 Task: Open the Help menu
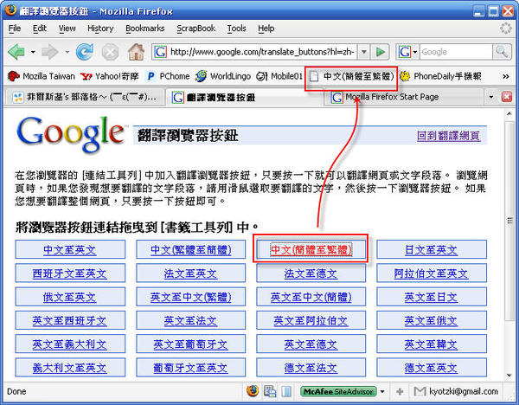[x=266, y=29]
